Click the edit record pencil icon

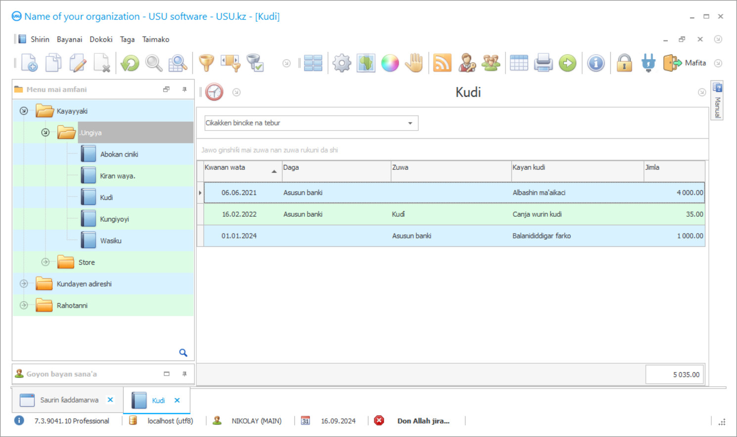tap(78, 63)
